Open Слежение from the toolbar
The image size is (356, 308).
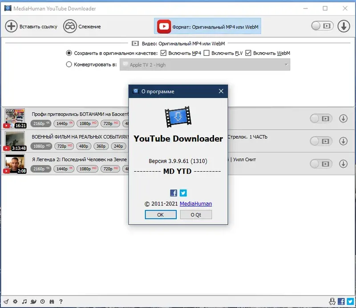pos(83,26)
